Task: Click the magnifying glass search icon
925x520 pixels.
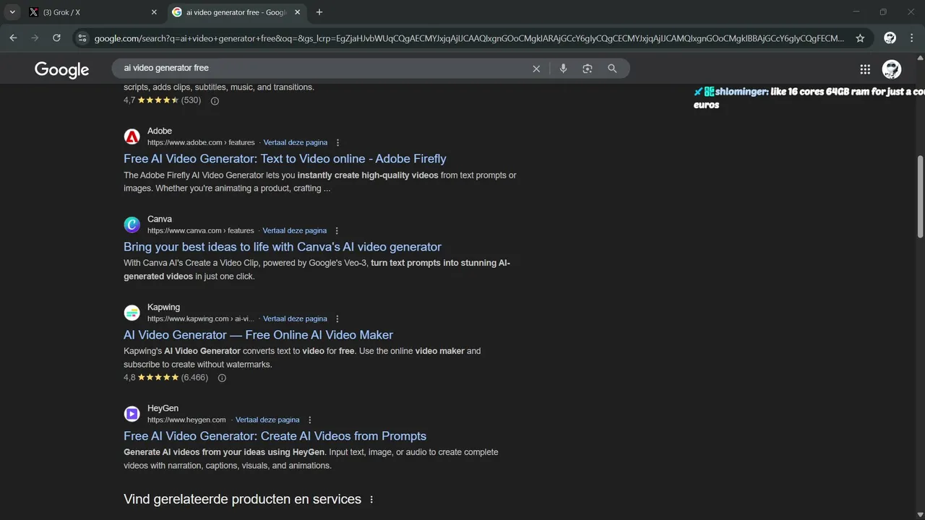Action: (x=612, y=69)
